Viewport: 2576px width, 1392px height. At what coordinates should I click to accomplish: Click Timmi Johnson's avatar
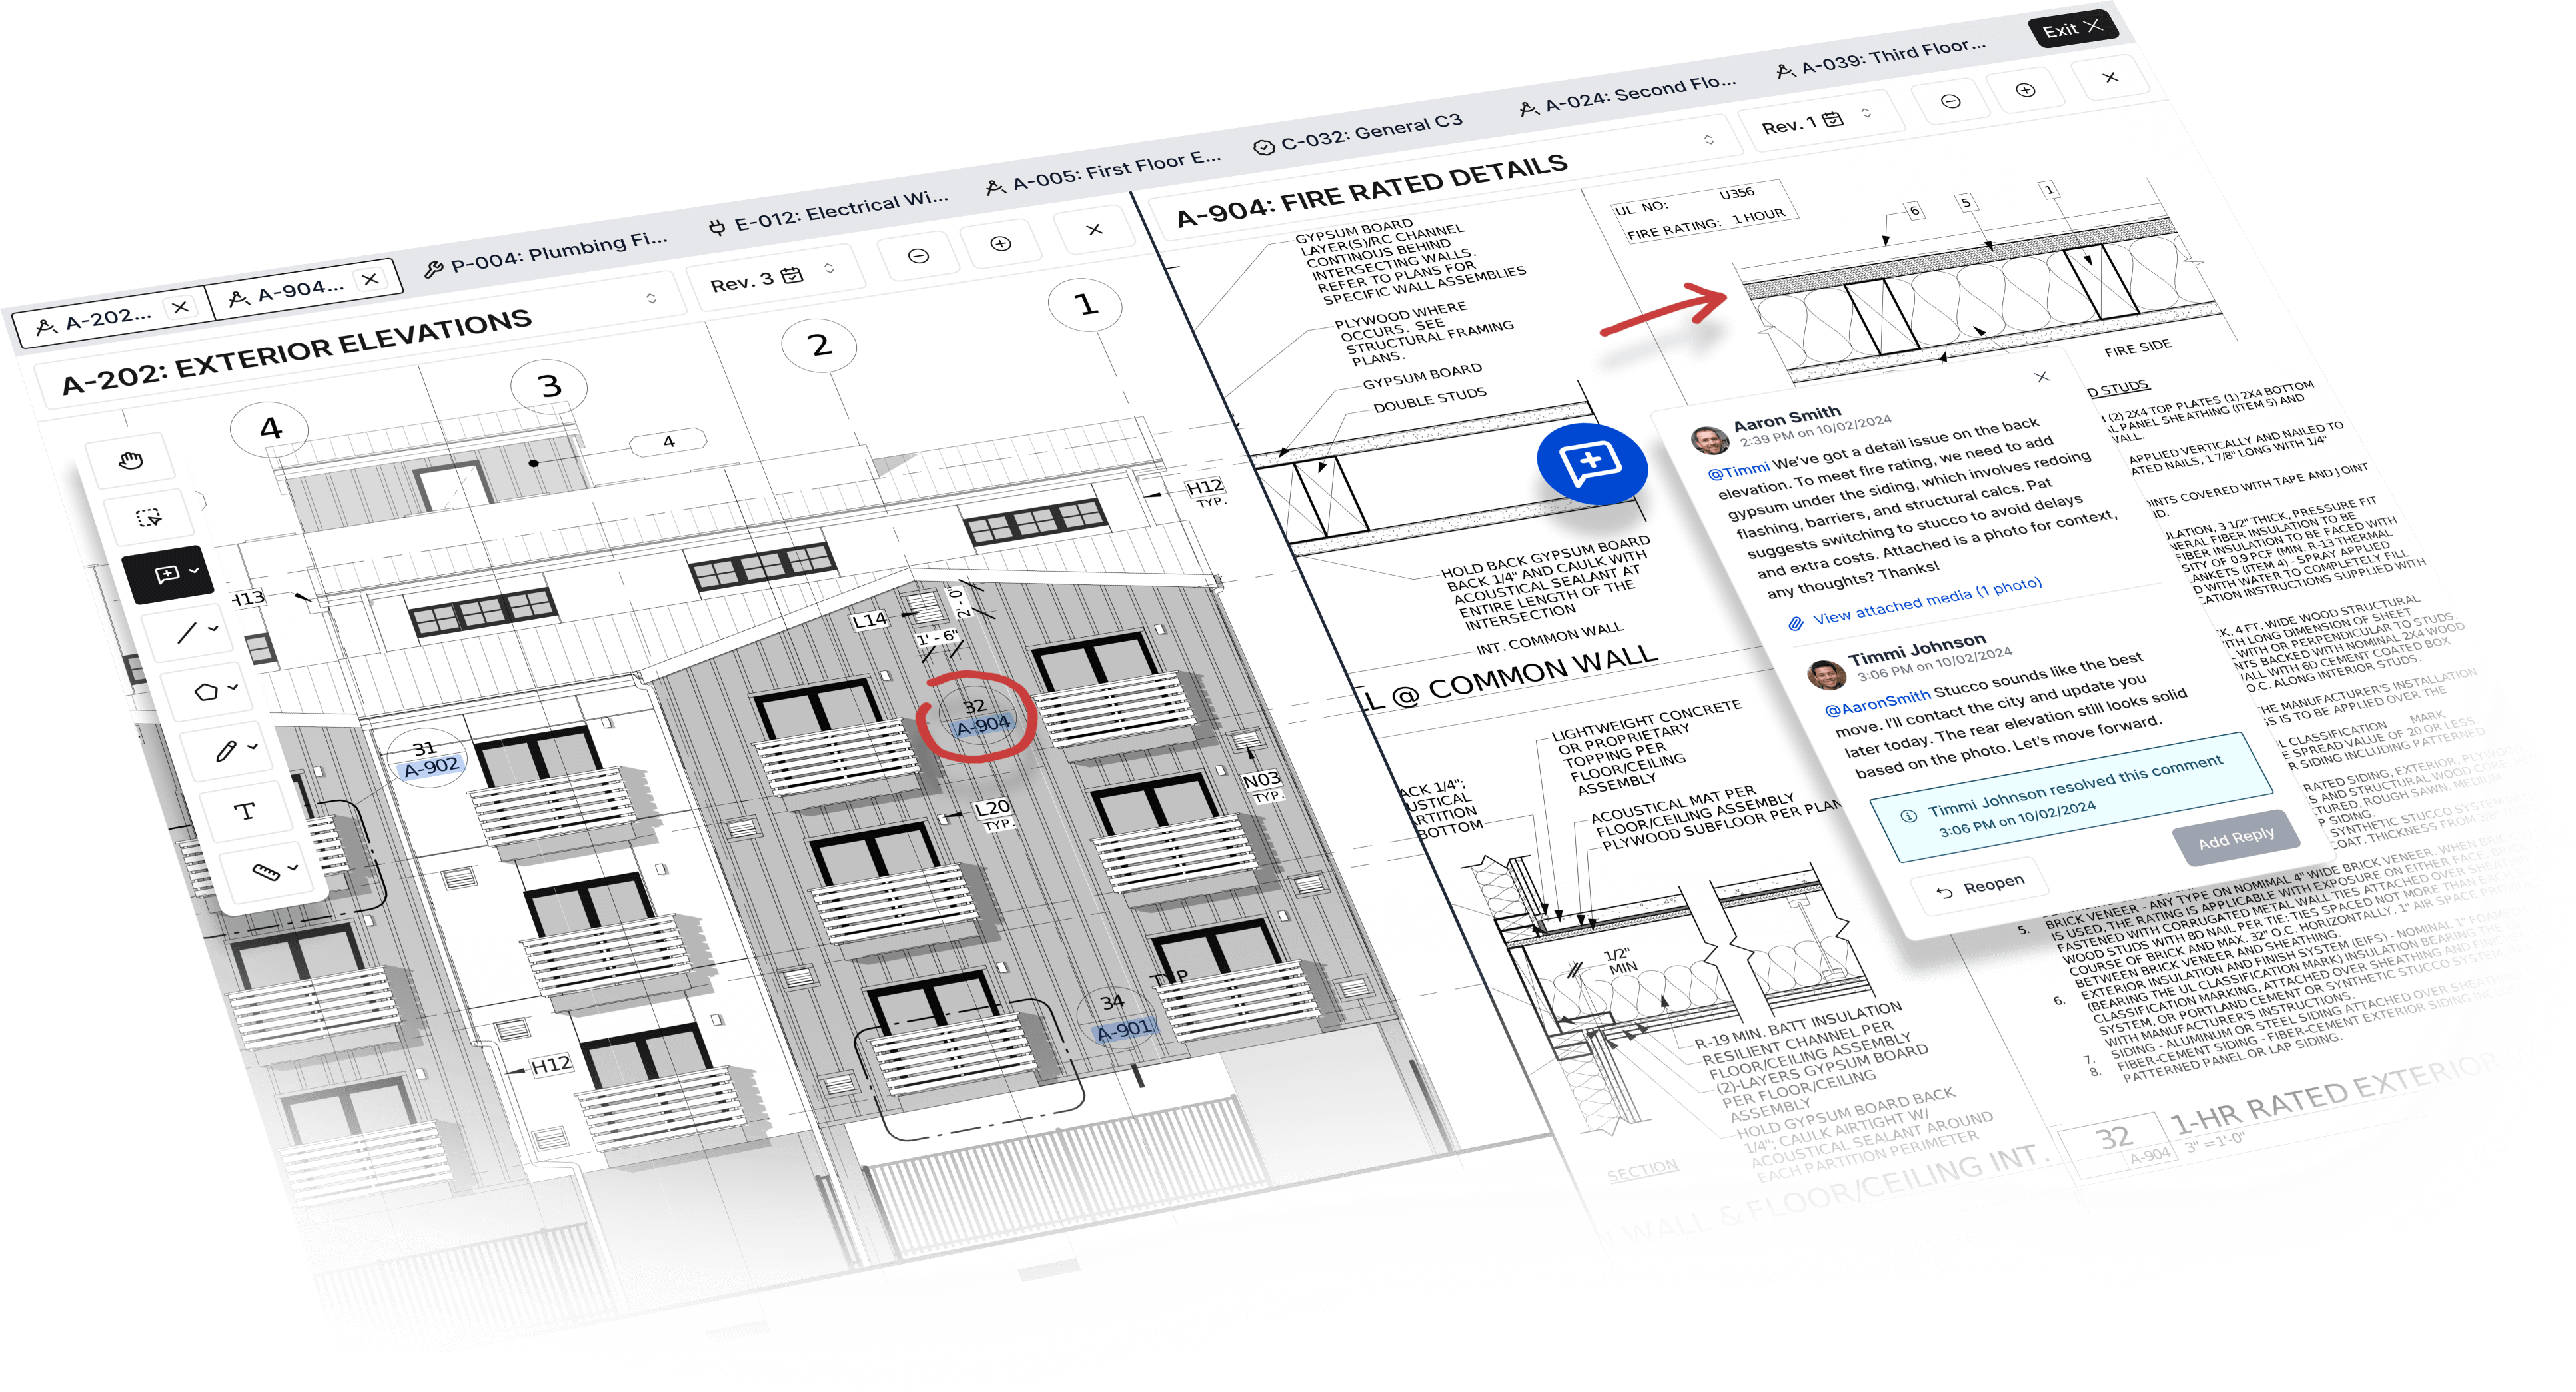coord(1826,675)
